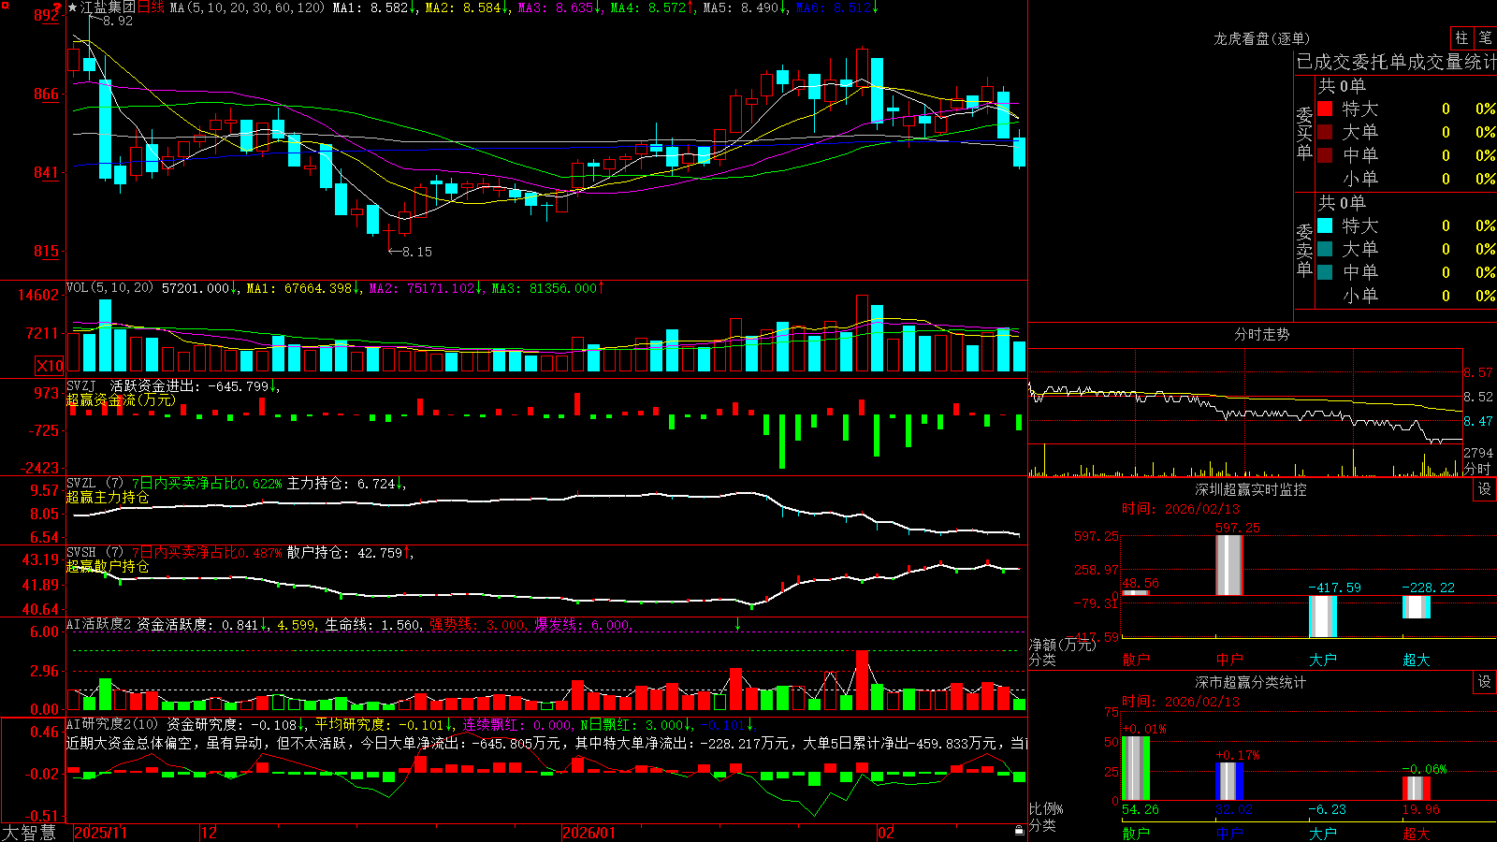
Task: Click the MA(5,10,20,30,60,120) indicator label
Action: pos(247,7)
